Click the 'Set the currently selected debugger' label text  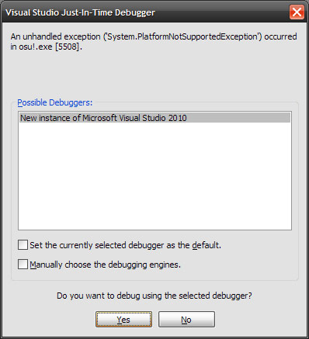[126, 245]
